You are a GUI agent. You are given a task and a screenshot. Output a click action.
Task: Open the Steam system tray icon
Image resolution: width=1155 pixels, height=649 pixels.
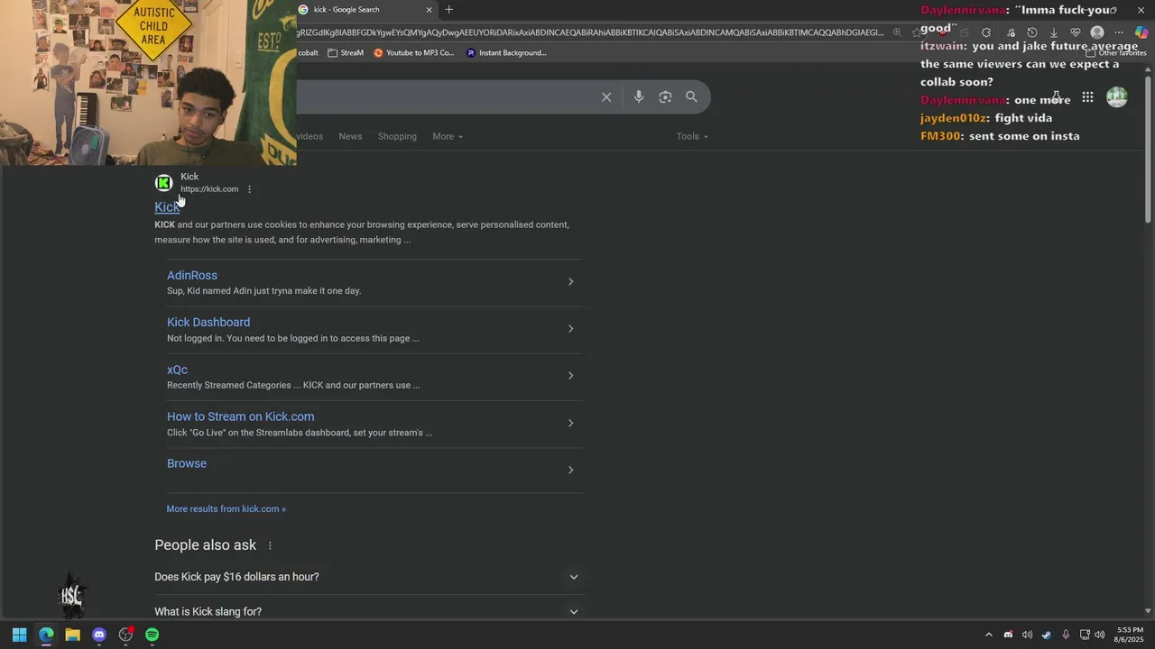coord(1047,635)
